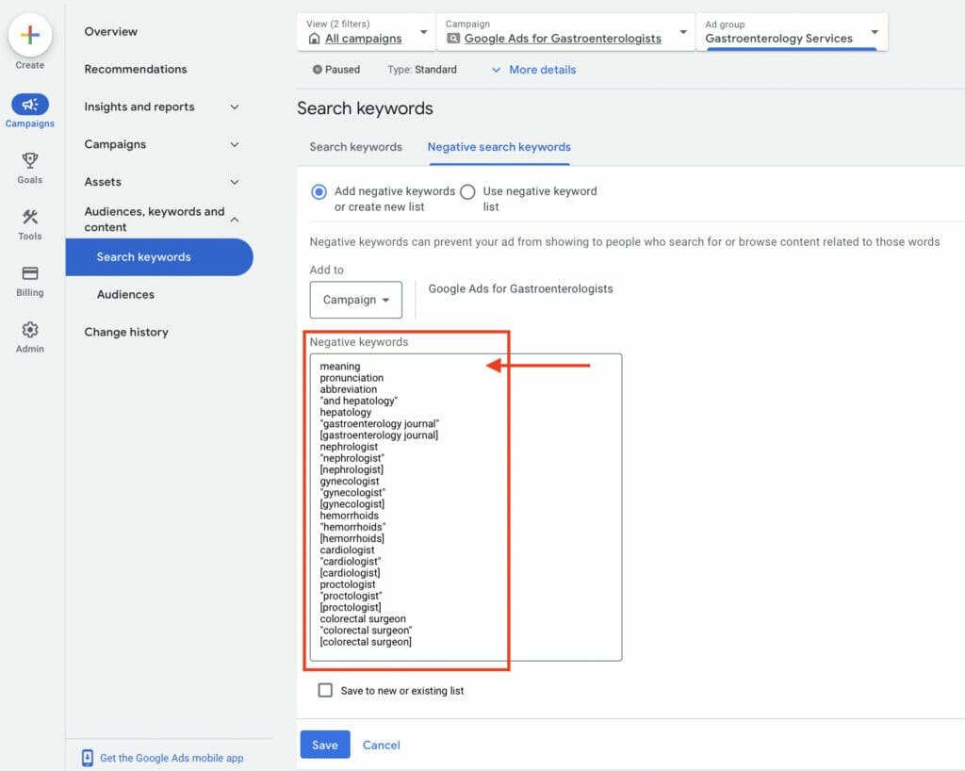Expand Insights and reports section

(x=235, y=107)
